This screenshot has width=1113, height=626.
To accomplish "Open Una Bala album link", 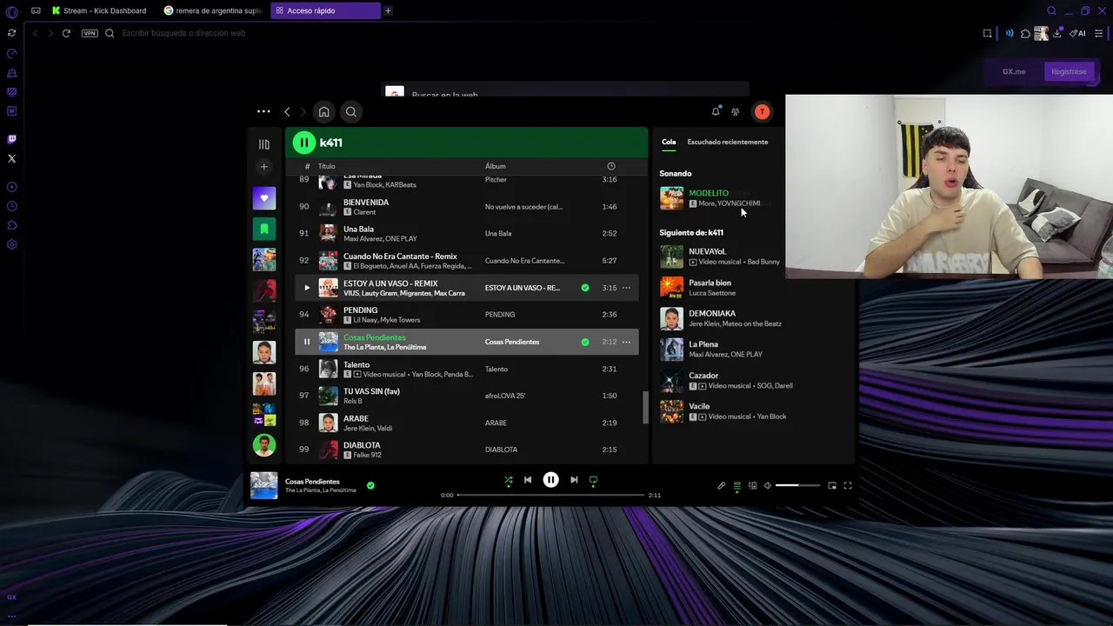I will coord(498,234).
